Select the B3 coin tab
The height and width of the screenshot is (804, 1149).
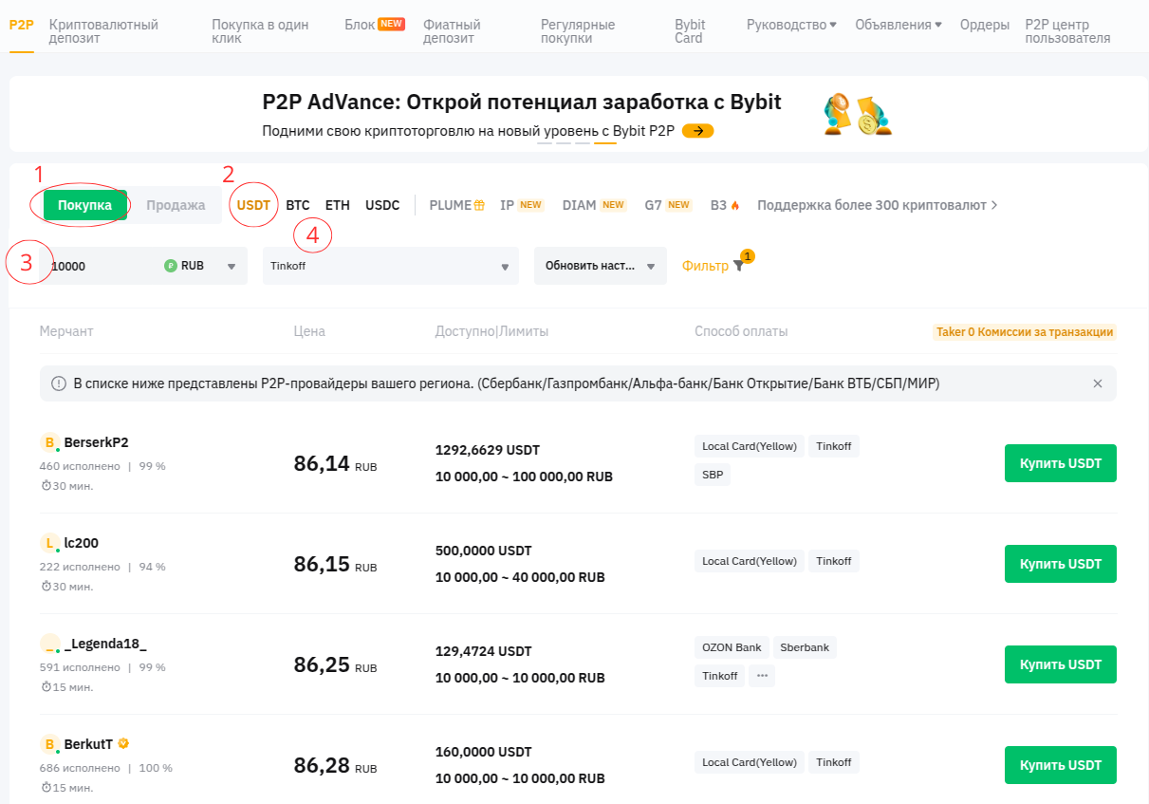725,205
